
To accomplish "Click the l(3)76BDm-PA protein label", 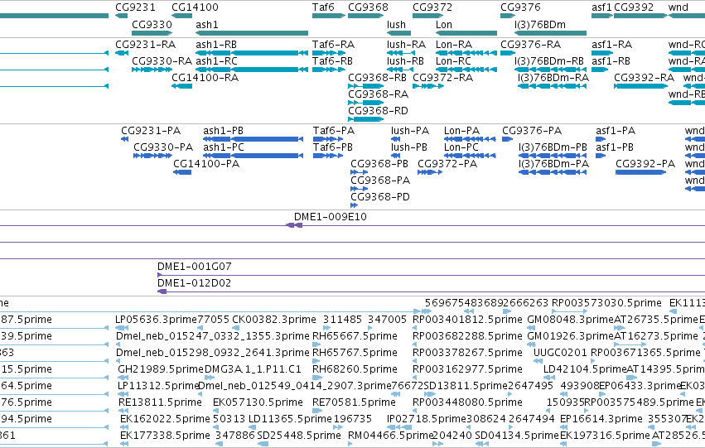I will tap(553, 164).
